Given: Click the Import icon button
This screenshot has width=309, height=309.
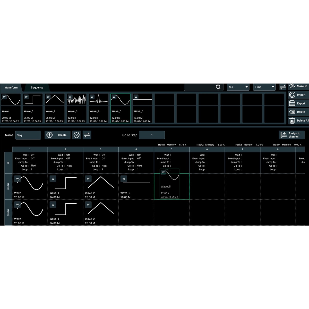Looking at the screenshot, I should click(x=292, y=95).
